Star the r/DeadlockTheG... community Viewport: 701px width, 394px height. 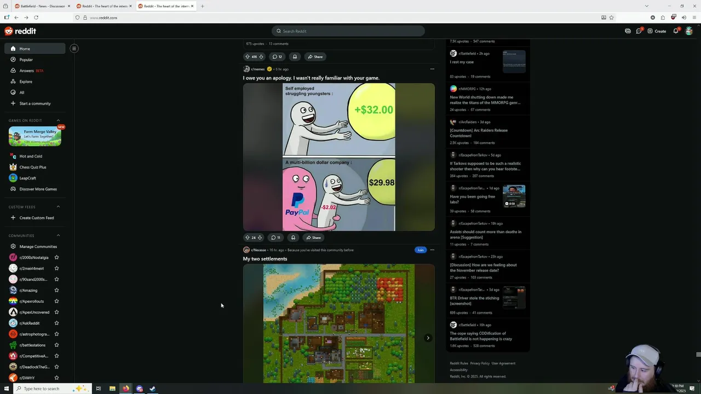click(x=56, y=367)
